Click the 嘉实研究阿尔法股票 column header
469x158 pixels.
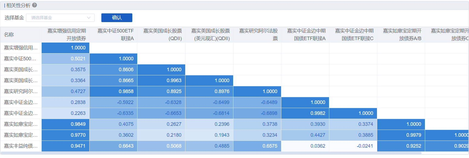coord(258,35)
